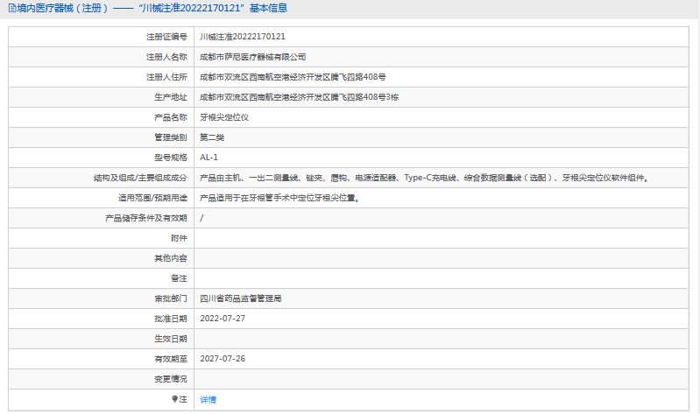
Task: Select registrant name 成都市萨尼医疗器械有限公司
Action: (252, 57)
